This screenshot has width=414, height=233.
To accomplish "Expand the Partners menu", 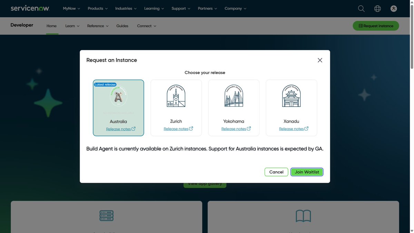I will (x=208, y=9).
